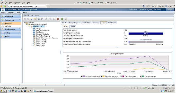Collapse the Releases root tree node

[24, 23]
